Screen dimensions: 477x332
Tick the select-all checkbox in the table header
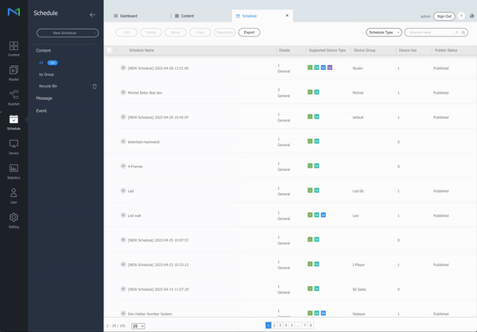[x=109, y=50]
